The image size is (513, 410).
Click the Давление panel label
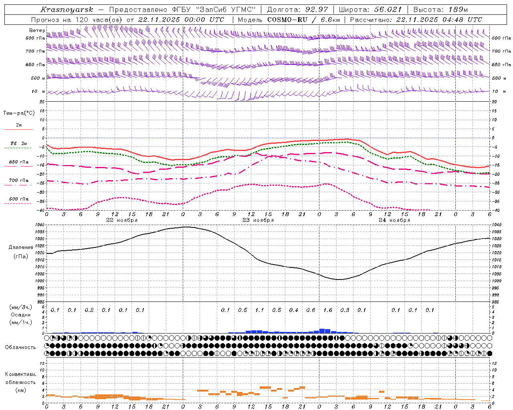21,247
